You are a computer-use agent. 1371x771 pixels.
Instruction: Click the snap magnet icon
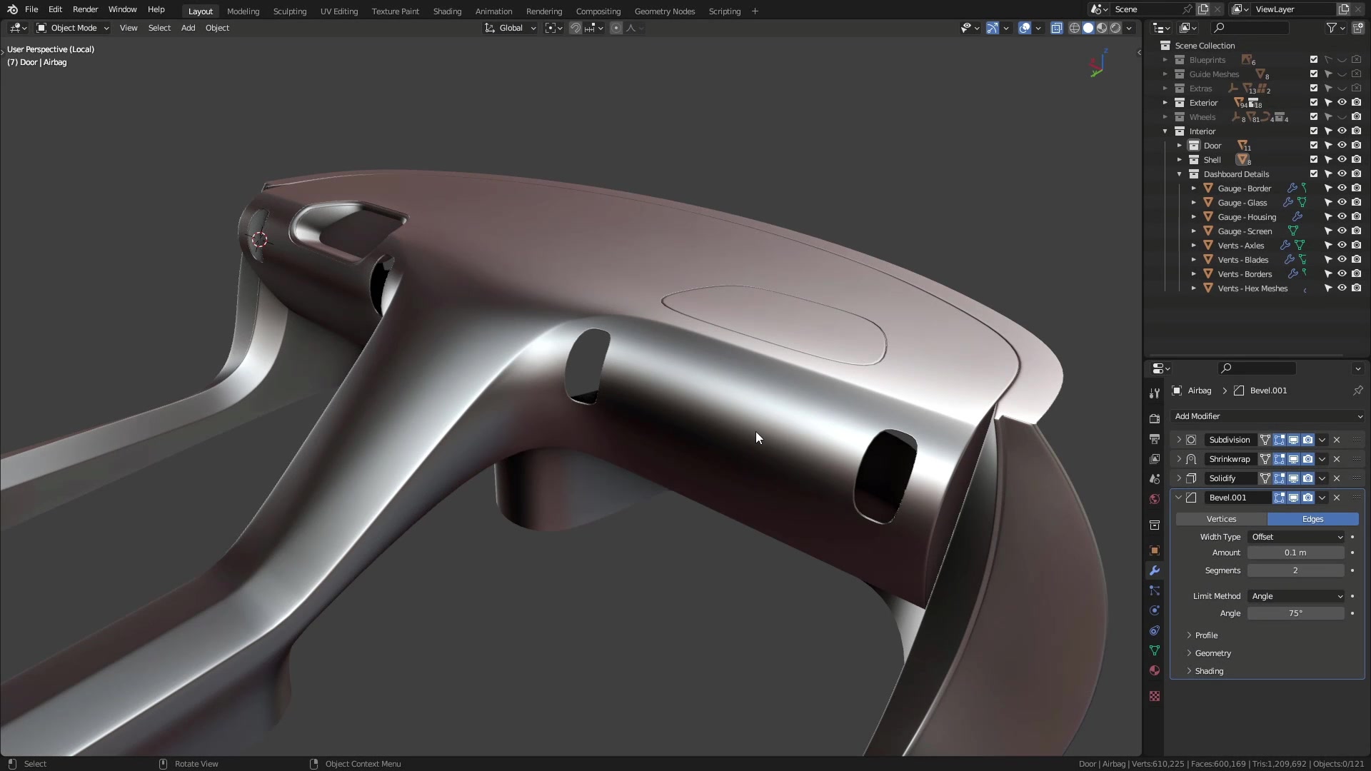(x=575, y=28)
